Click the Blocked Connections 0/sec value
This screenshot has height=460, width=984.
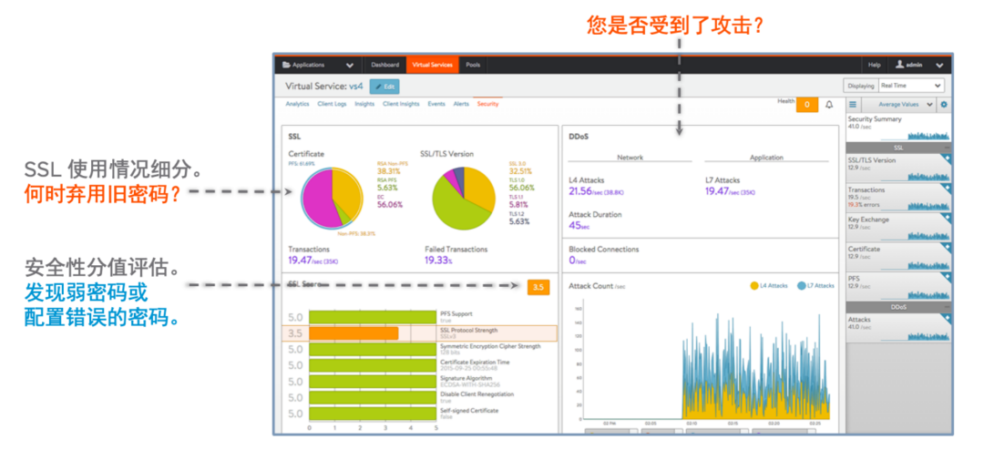(x=578, y=261)
